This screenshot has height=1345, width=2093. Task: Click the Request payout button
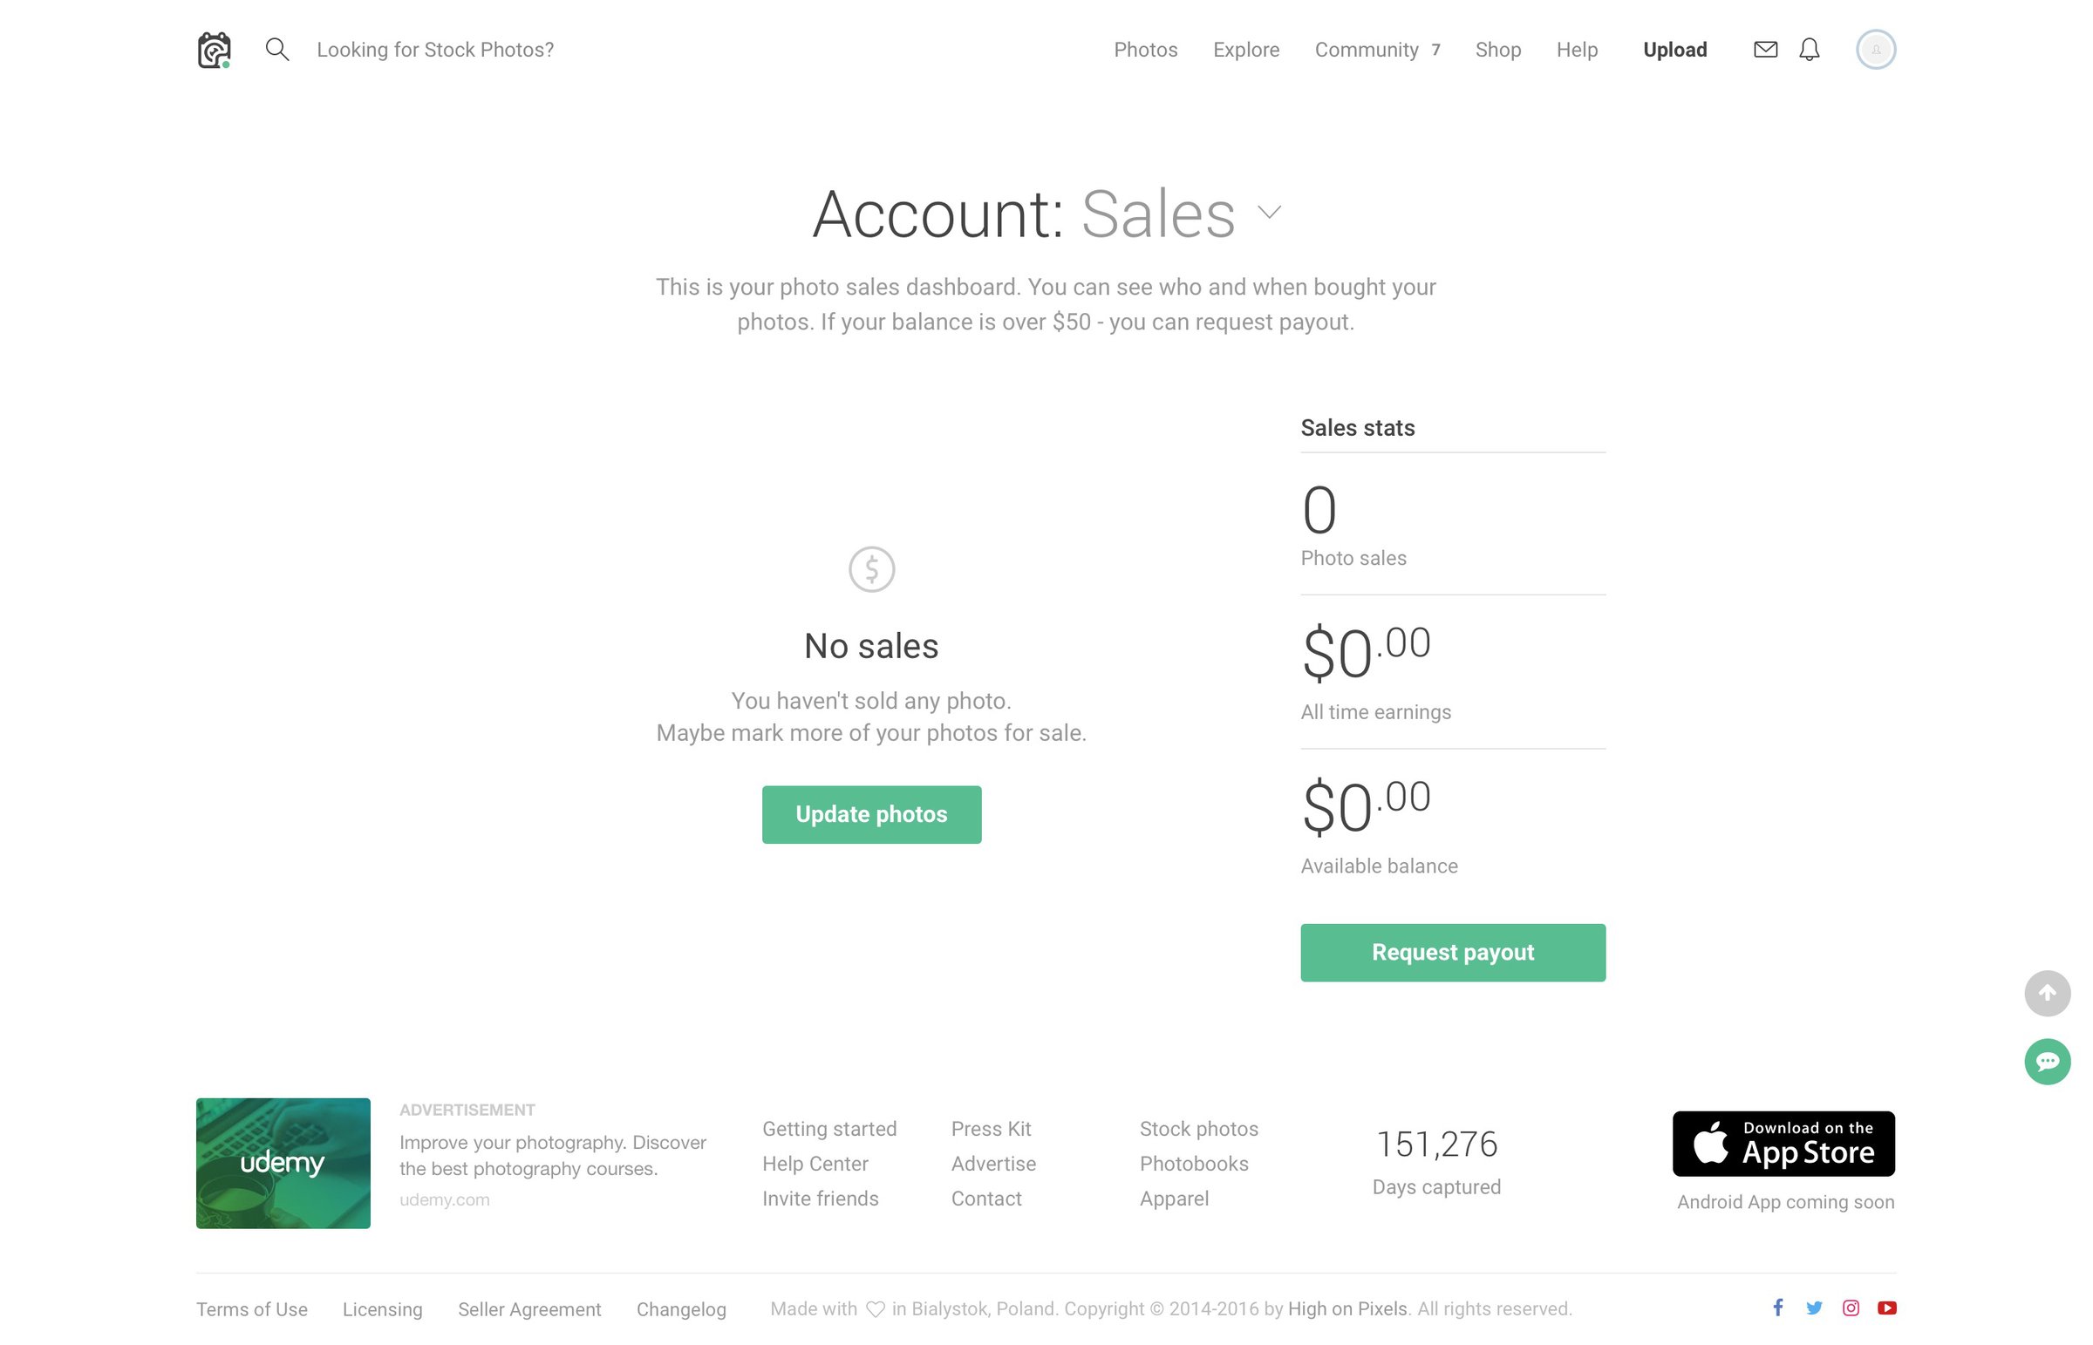(1452, 952)
